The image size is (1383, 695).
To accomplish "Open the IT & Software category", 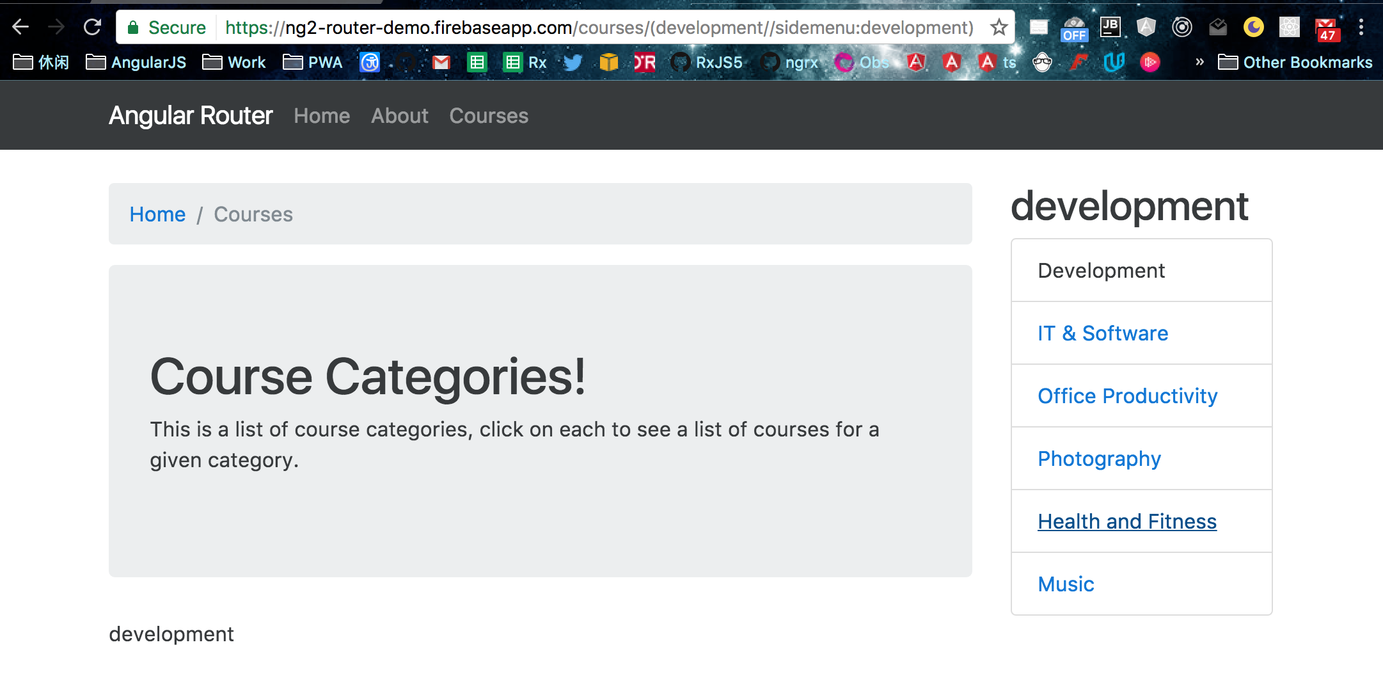I will pos(1103,333).
